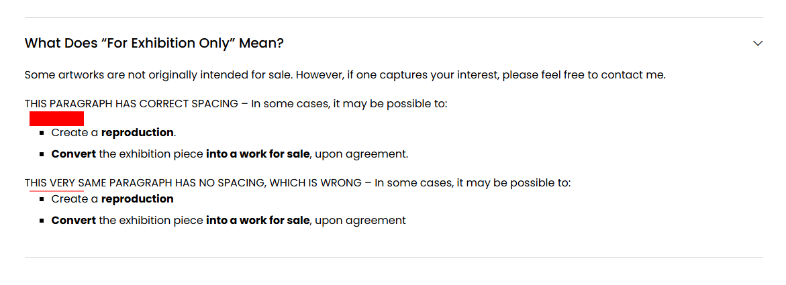Select the first bold "reproduction" word
The width and height of the screenshot is (786, 285).
click(x=138, y=133)
